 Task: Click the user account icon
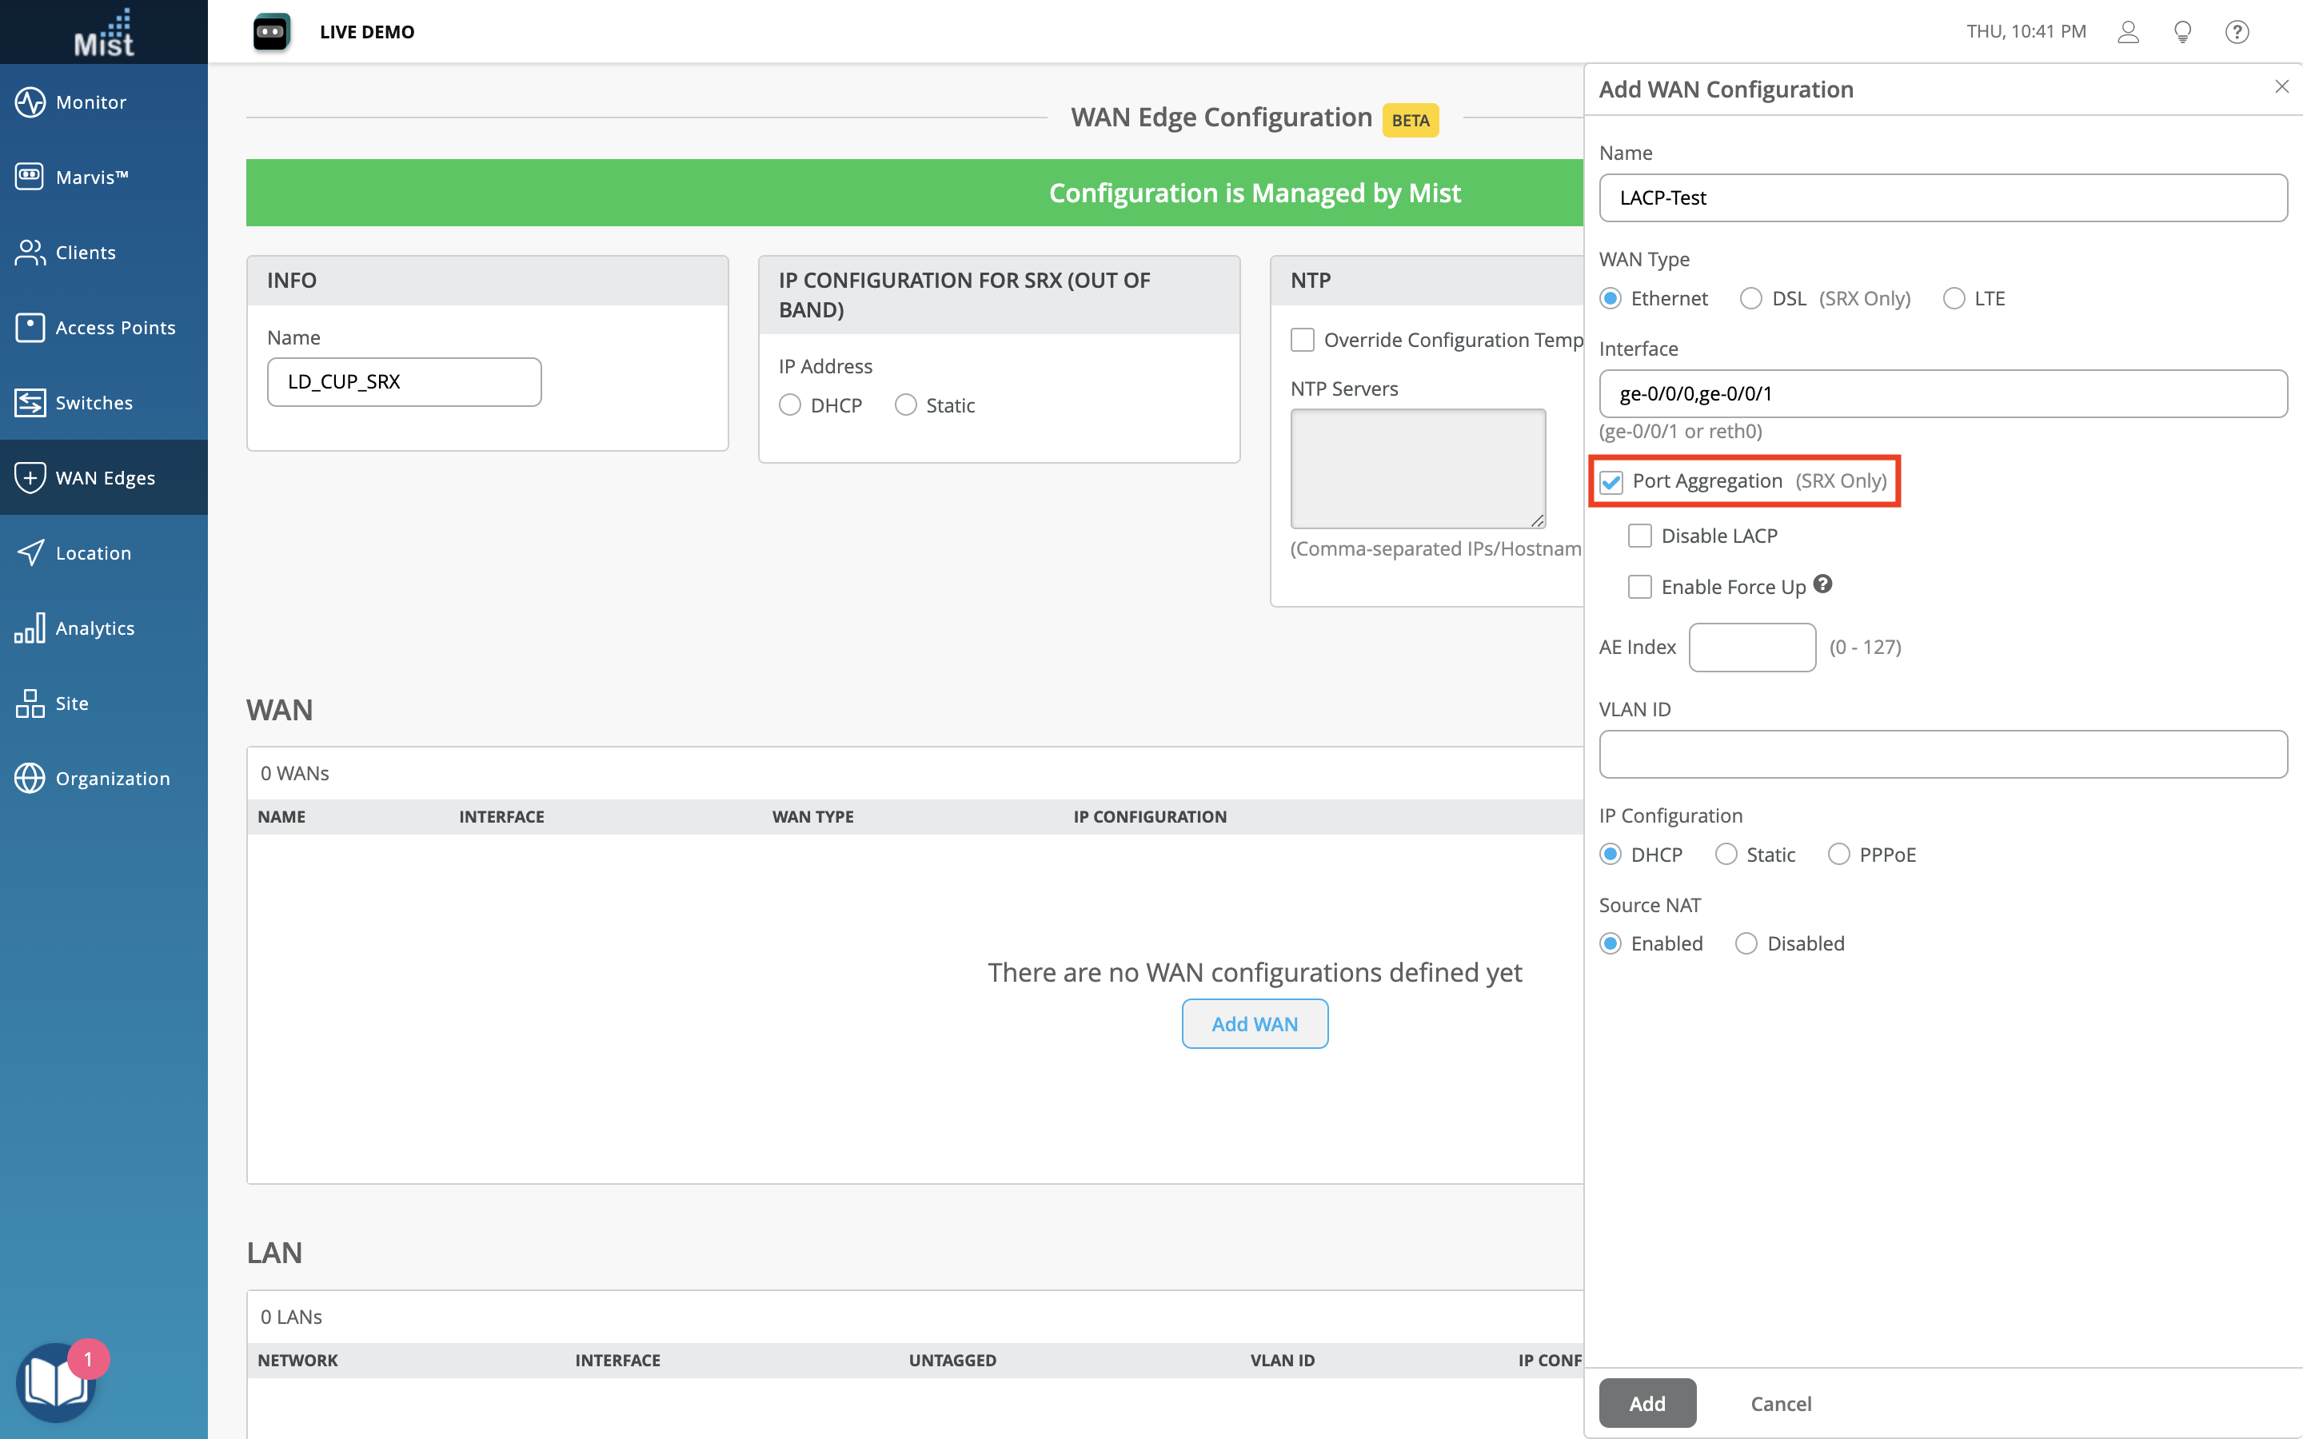pos(2128,31)
